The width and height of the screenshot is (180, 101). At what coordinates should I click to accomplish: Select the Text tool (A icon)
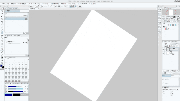[x=2, y=60]
